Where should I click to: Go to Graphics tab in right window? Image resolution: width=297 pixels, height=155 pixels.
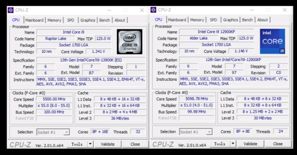(230, 20)
